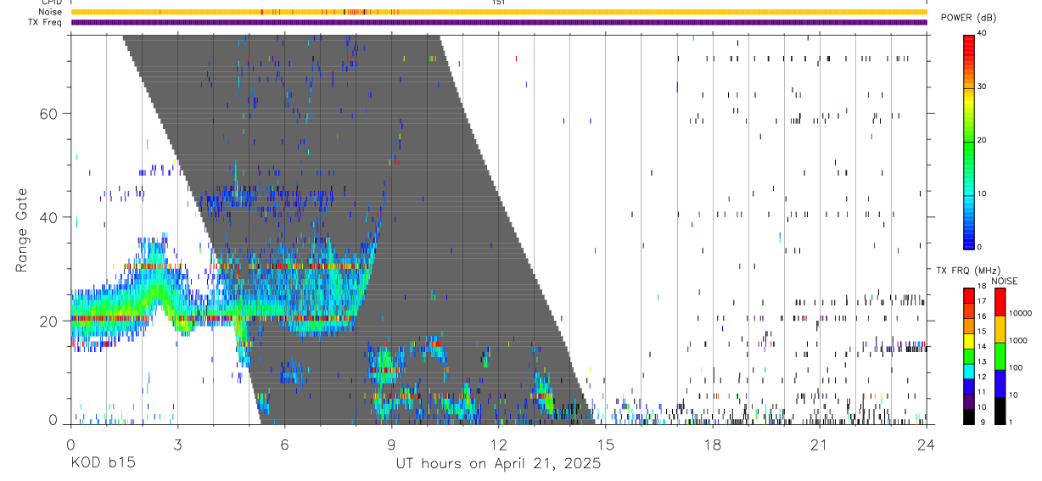This screenshot has height=481, width=1042.
Task: Click the 'Range Gate' axis label
Action: (x=23, y=229)
